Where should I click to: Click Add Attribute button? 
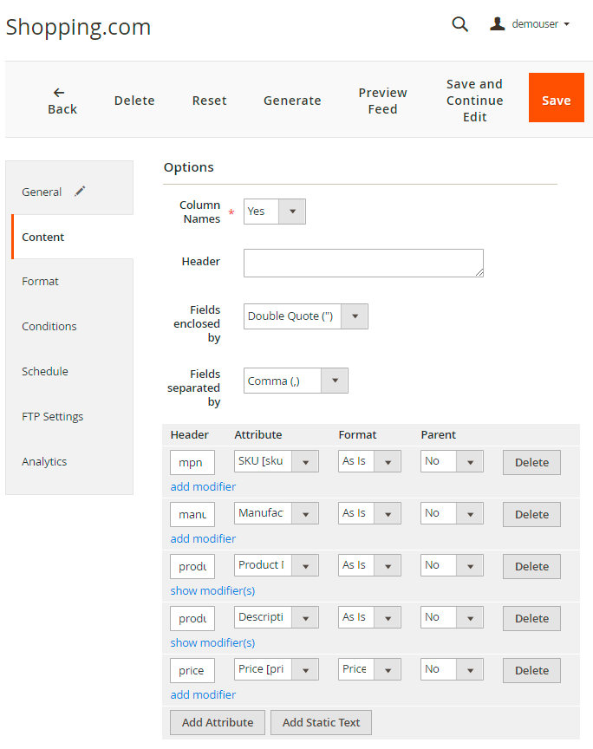(x=218, y=722)
